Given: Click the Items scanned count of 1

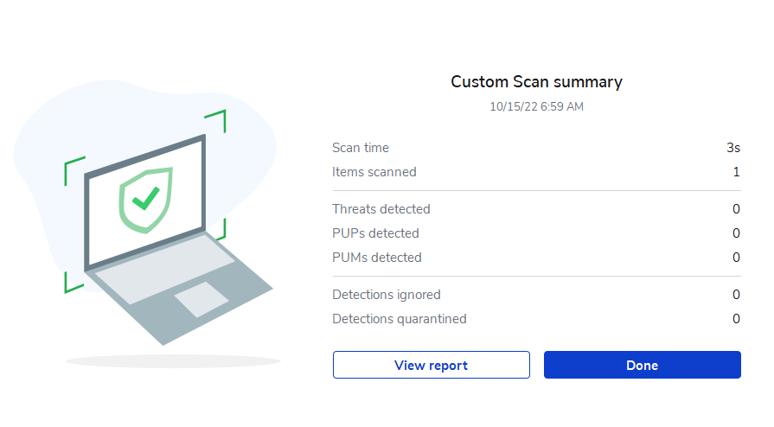Looking at the screenshot, I should tap(736, 172).
